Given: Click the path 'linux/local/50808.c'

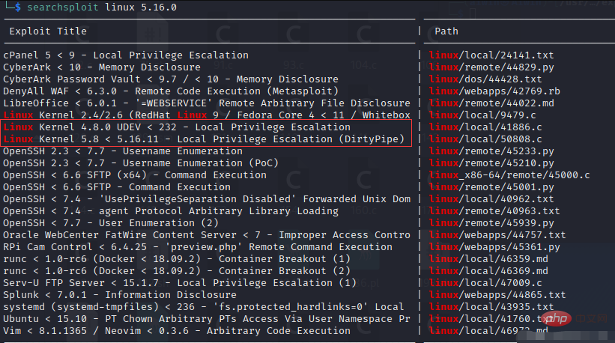Looking at the screenshot, I should pyautogui.click(x=485, y=139).
